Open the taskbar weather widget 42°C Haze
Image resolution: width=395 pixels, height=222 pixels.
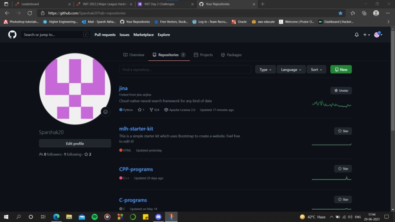[x=313, y=217]
